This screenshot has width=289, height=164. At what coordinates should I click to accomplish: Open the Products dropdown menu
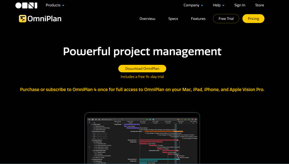tap(55, 5)
